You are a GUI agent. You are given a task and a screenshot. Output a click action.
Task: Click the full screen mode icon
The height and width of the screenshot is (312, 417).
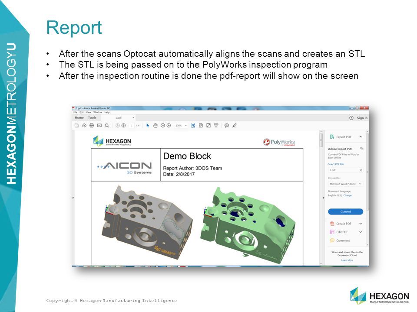point(208,126)
